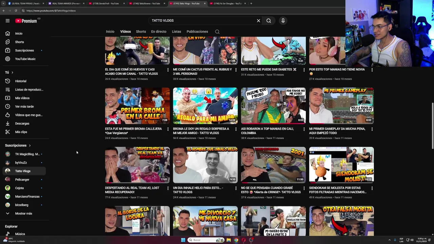Click the YouTube Premium logo
This screenshot has width=434, height=244.
click(x=26, y=21)
